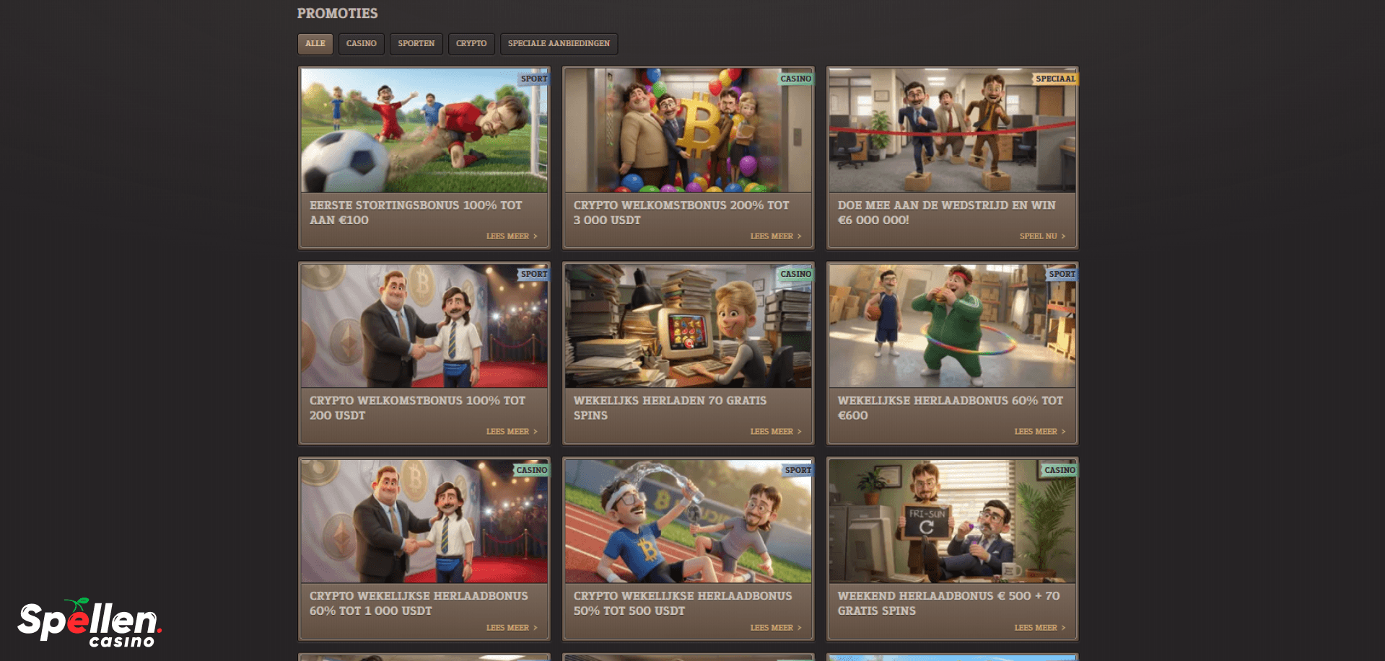Open the Crypto promotions tab
The image size is (1385, 661).
coord(471,44)
